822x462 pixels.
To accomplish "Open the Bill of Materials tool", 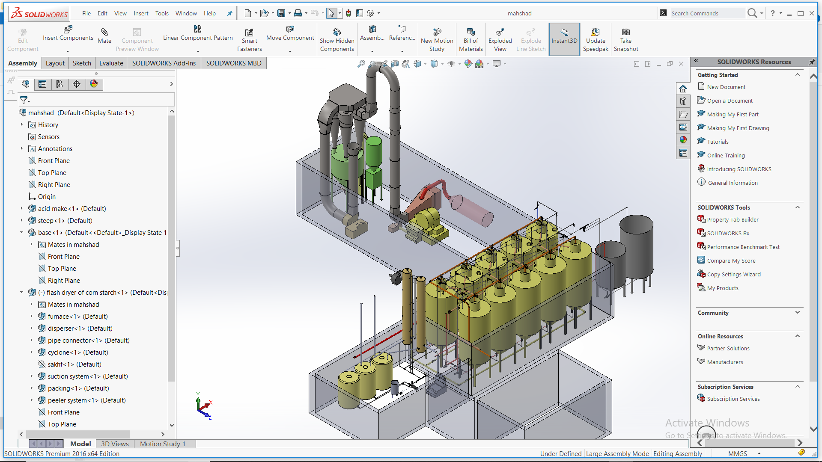I will (x=471, y=32).
